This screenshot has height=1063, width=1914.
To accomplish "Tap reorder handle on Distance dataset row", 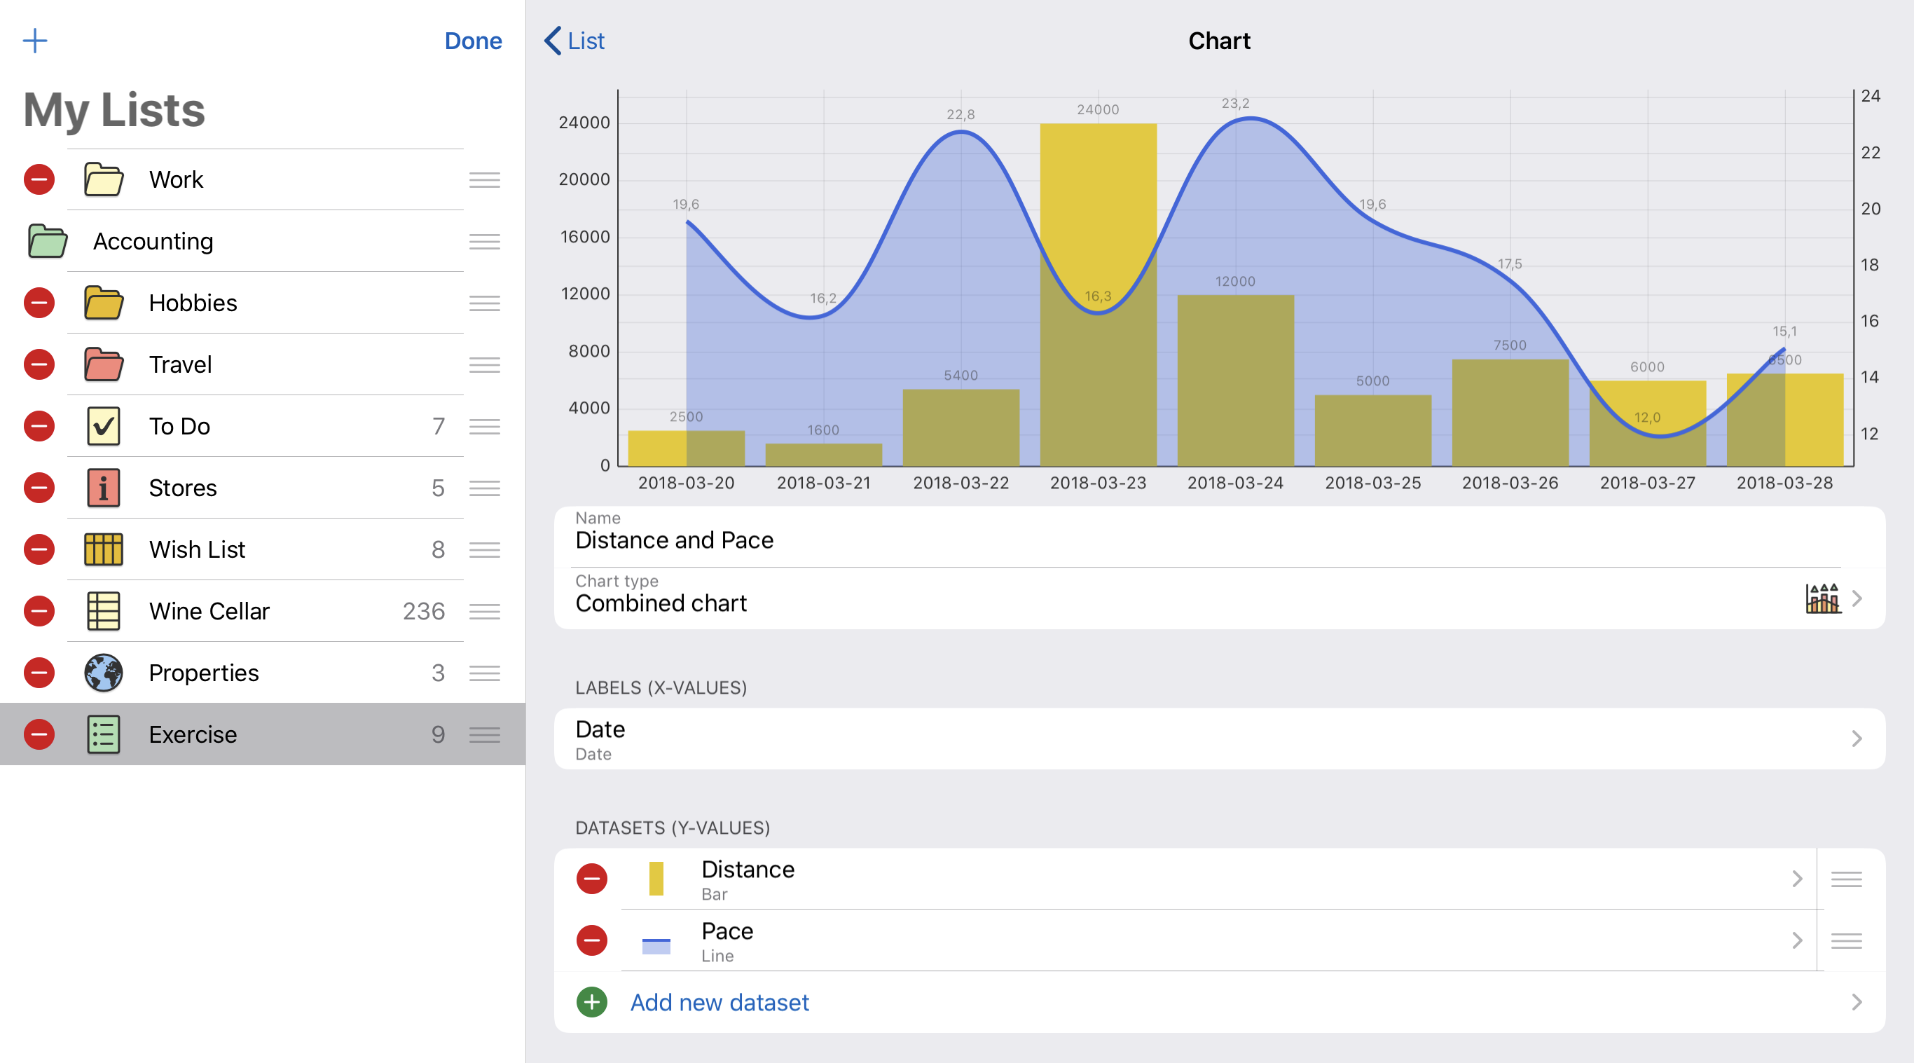I will tap(1845, 879).
